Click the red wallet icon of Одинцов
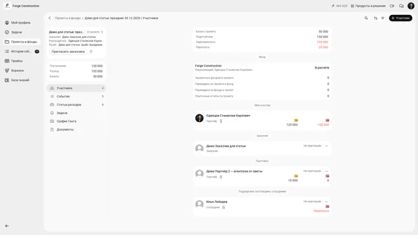 click(327, 120)
